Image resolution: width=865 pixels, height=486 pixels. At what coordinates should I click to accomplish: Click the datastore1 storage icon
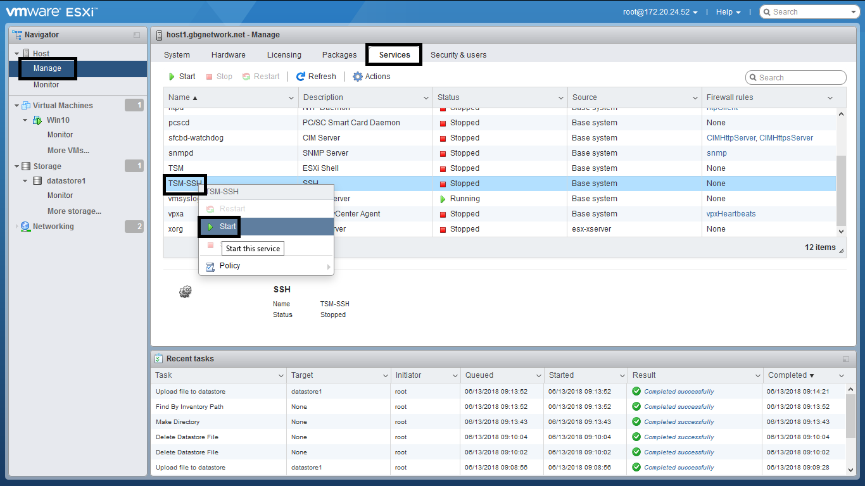[x=37, y=181]
